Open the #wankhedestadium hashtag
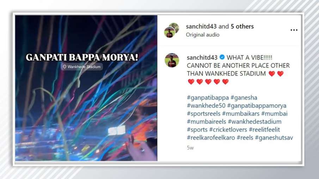This screenshot has width=319, height=179. point(254,122)
